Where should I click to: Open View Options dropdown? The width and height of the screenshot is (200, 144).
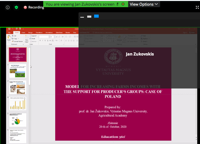pyautogui.click(x=144, y=4)
